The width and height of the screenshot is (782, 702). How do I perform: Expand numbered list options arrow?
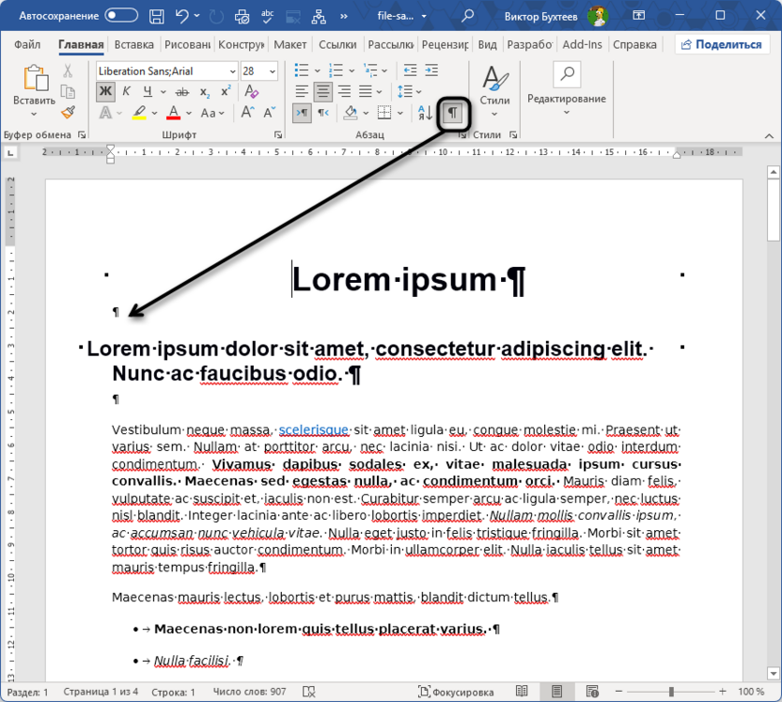tap(352, 70)
